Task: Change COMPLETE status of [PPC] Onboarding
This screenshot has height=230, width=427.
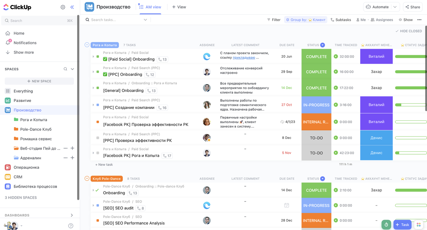Action: tap(316, 72)
